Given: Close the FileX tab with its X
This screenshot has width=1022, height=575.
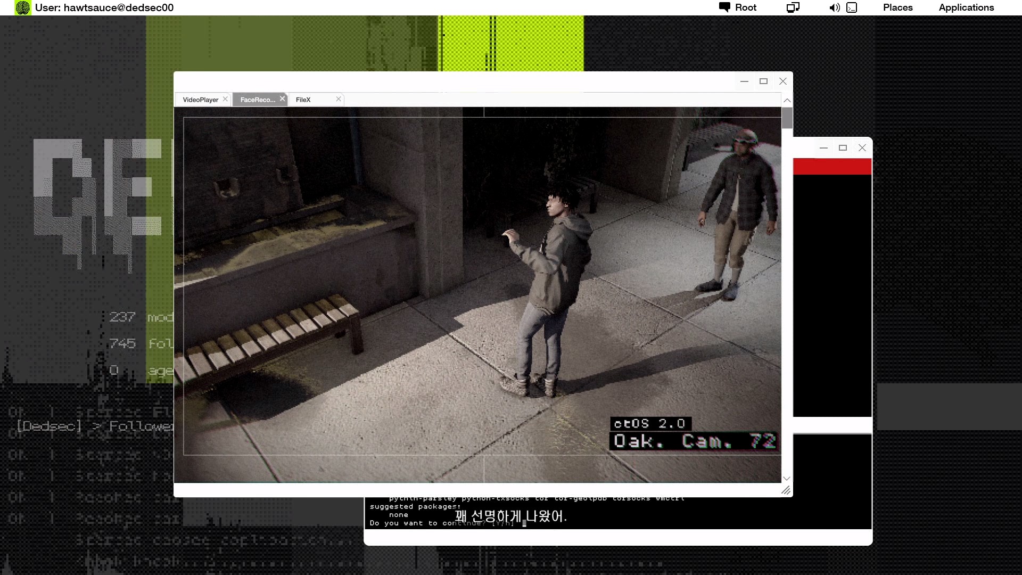Looking at the screenshot, I should pyautogui.click(x=339, y=99).
